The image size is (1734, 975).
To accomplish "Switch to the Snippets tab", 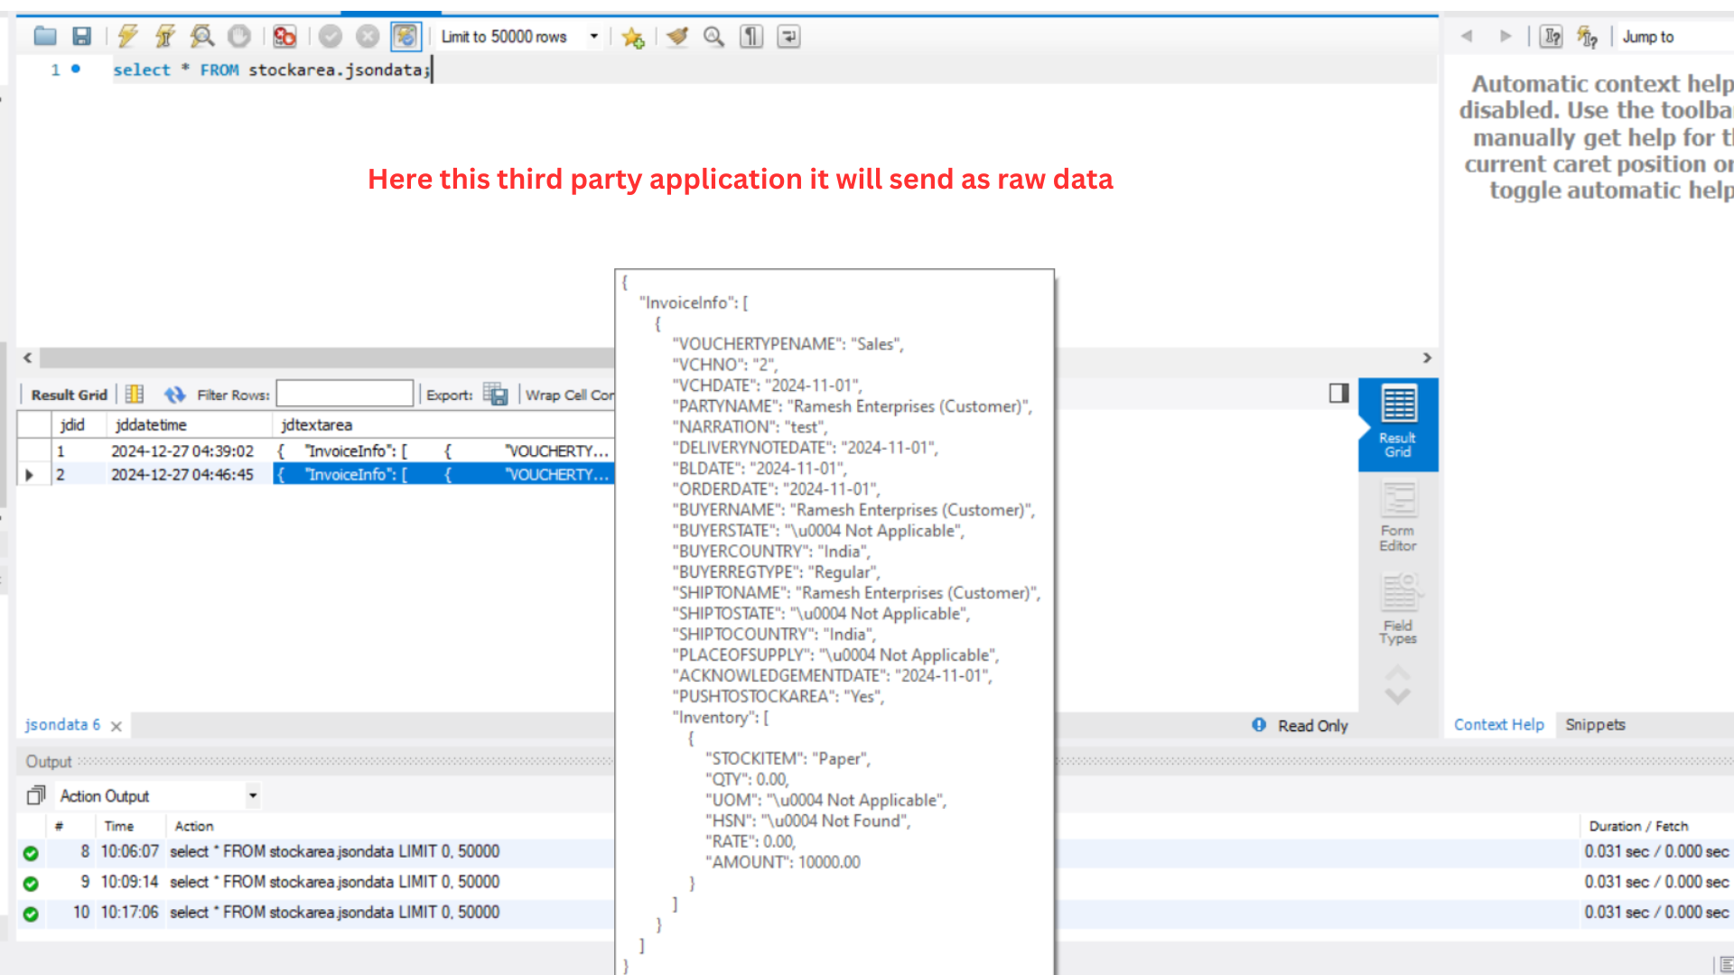I will [x=1595, y=725].
